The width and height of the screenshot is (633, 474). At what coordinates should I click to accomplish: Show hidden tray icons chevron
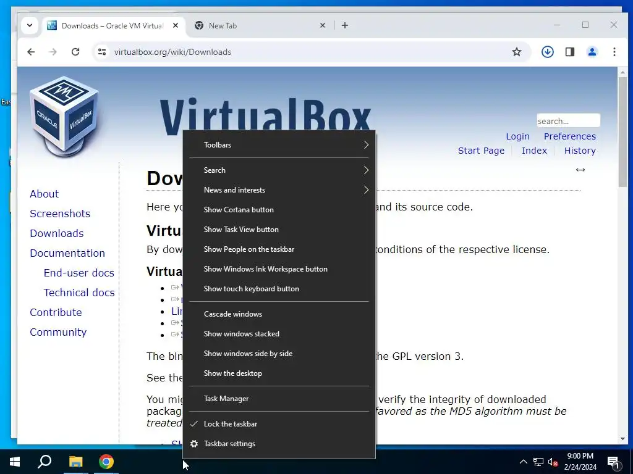pyautogui.click(x=523, y=462)
